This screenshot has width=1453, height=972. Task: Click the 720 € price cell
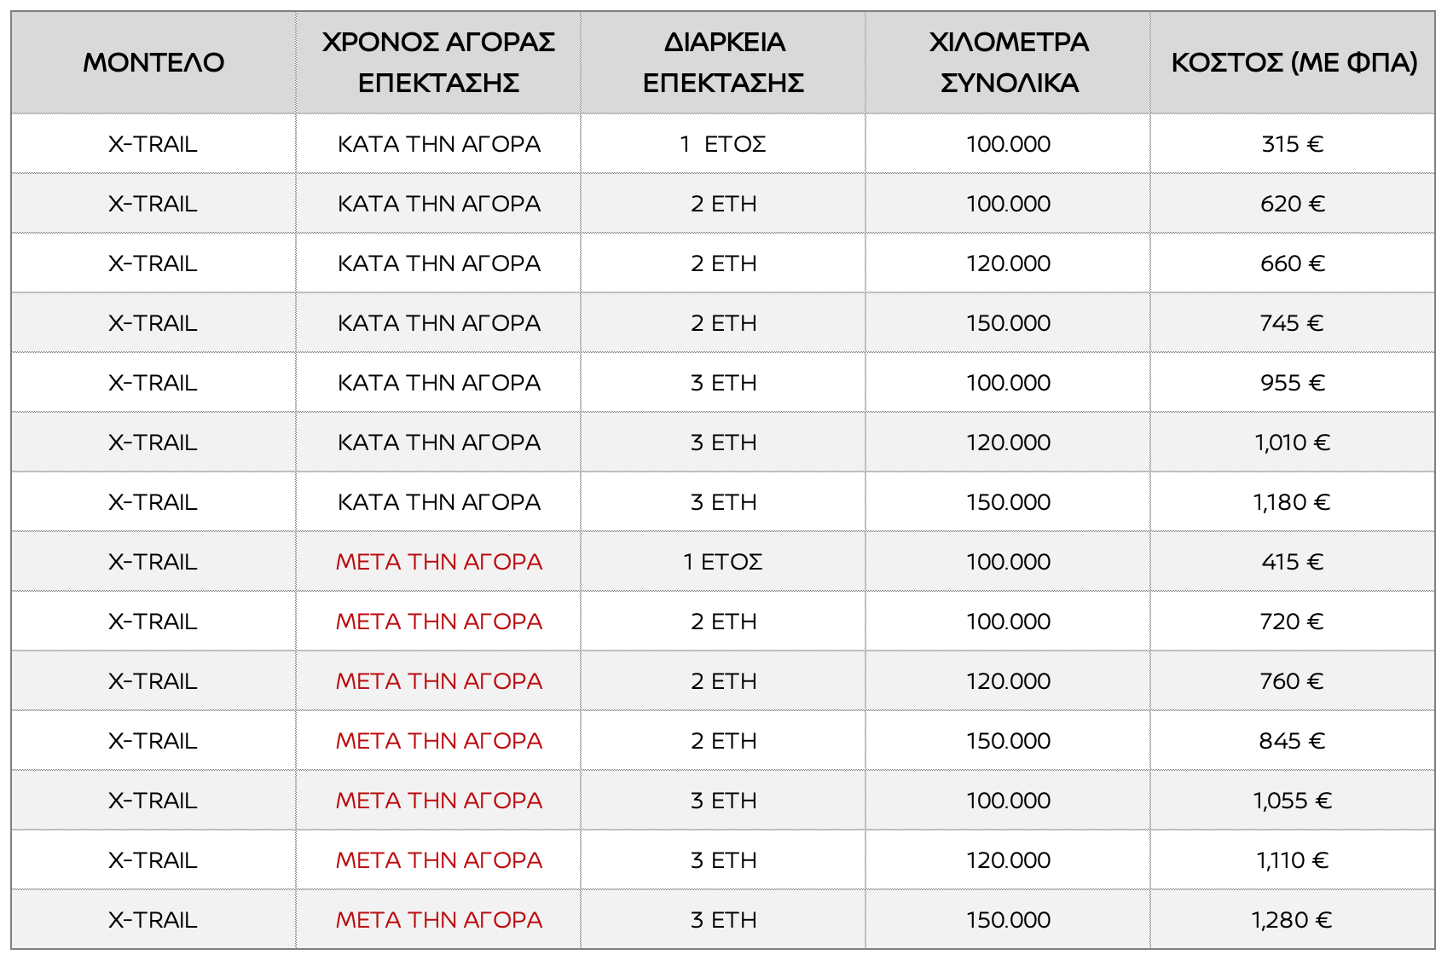point(1292,622)
